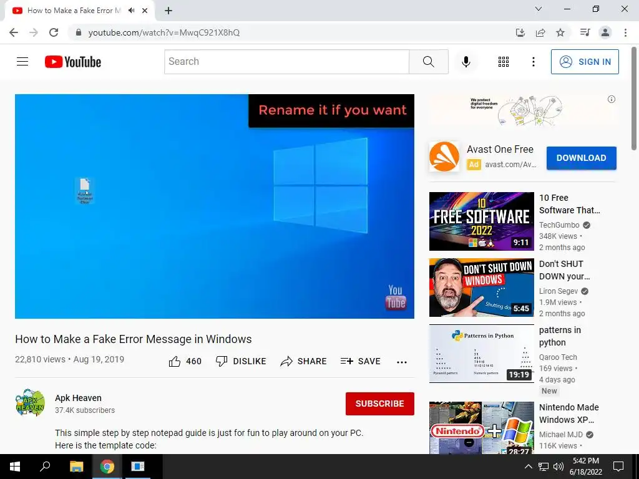Close the YouTube browser tab
639x479 pixels.
click(x=145, y=11)
